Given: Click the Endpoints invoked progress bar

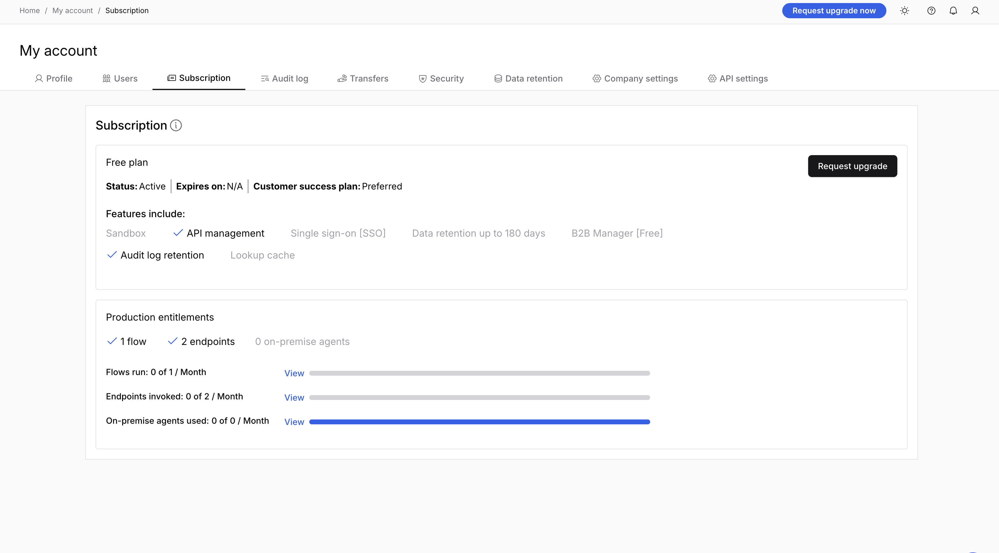Looking at the screenshot, I should tap(479, 398).
